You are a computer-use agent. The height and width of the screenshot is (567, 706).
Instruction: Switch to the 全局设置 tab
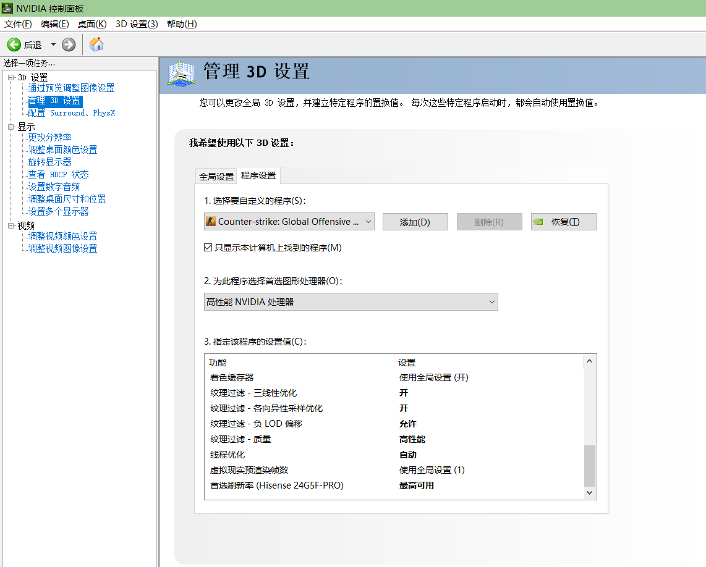pos(216,175)
